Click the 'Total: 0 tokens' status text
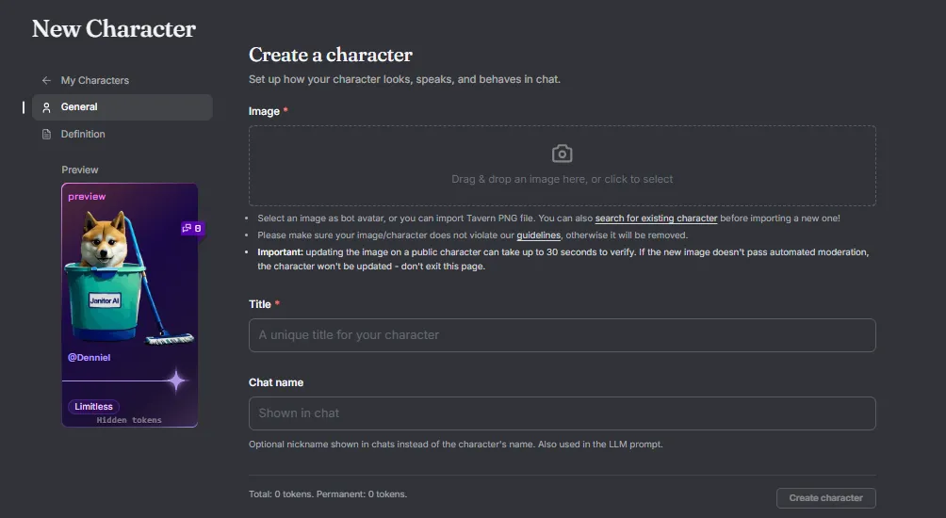946x518 pixels. pyautogui.click(x=328, y=494)
